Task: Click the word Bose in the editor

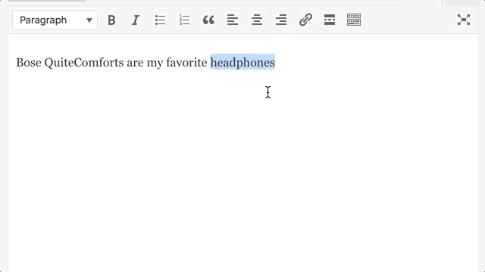Action: pos(29,62)
